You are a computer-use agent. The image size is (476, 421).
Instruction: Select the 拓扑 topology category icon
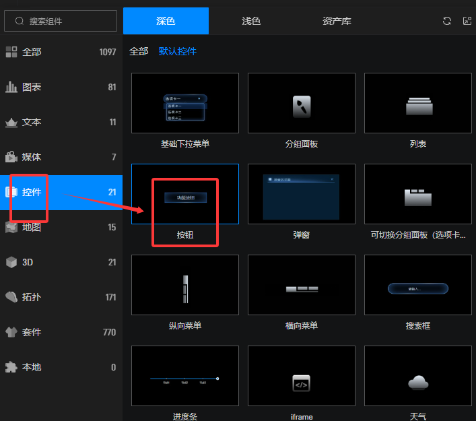pyautogui.click(x=11, y=297)
